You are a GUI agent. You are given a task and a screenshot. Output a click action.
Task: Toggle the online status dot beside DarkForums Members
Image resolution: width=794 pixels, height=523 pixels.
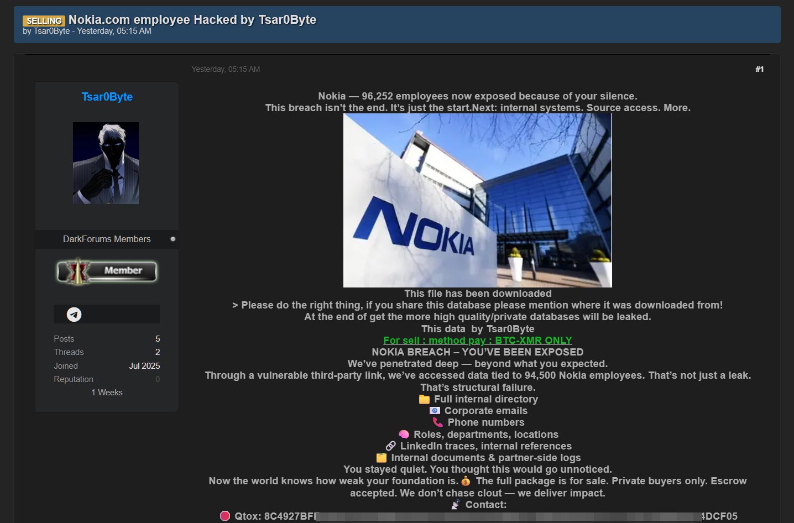tap(173, 239)
